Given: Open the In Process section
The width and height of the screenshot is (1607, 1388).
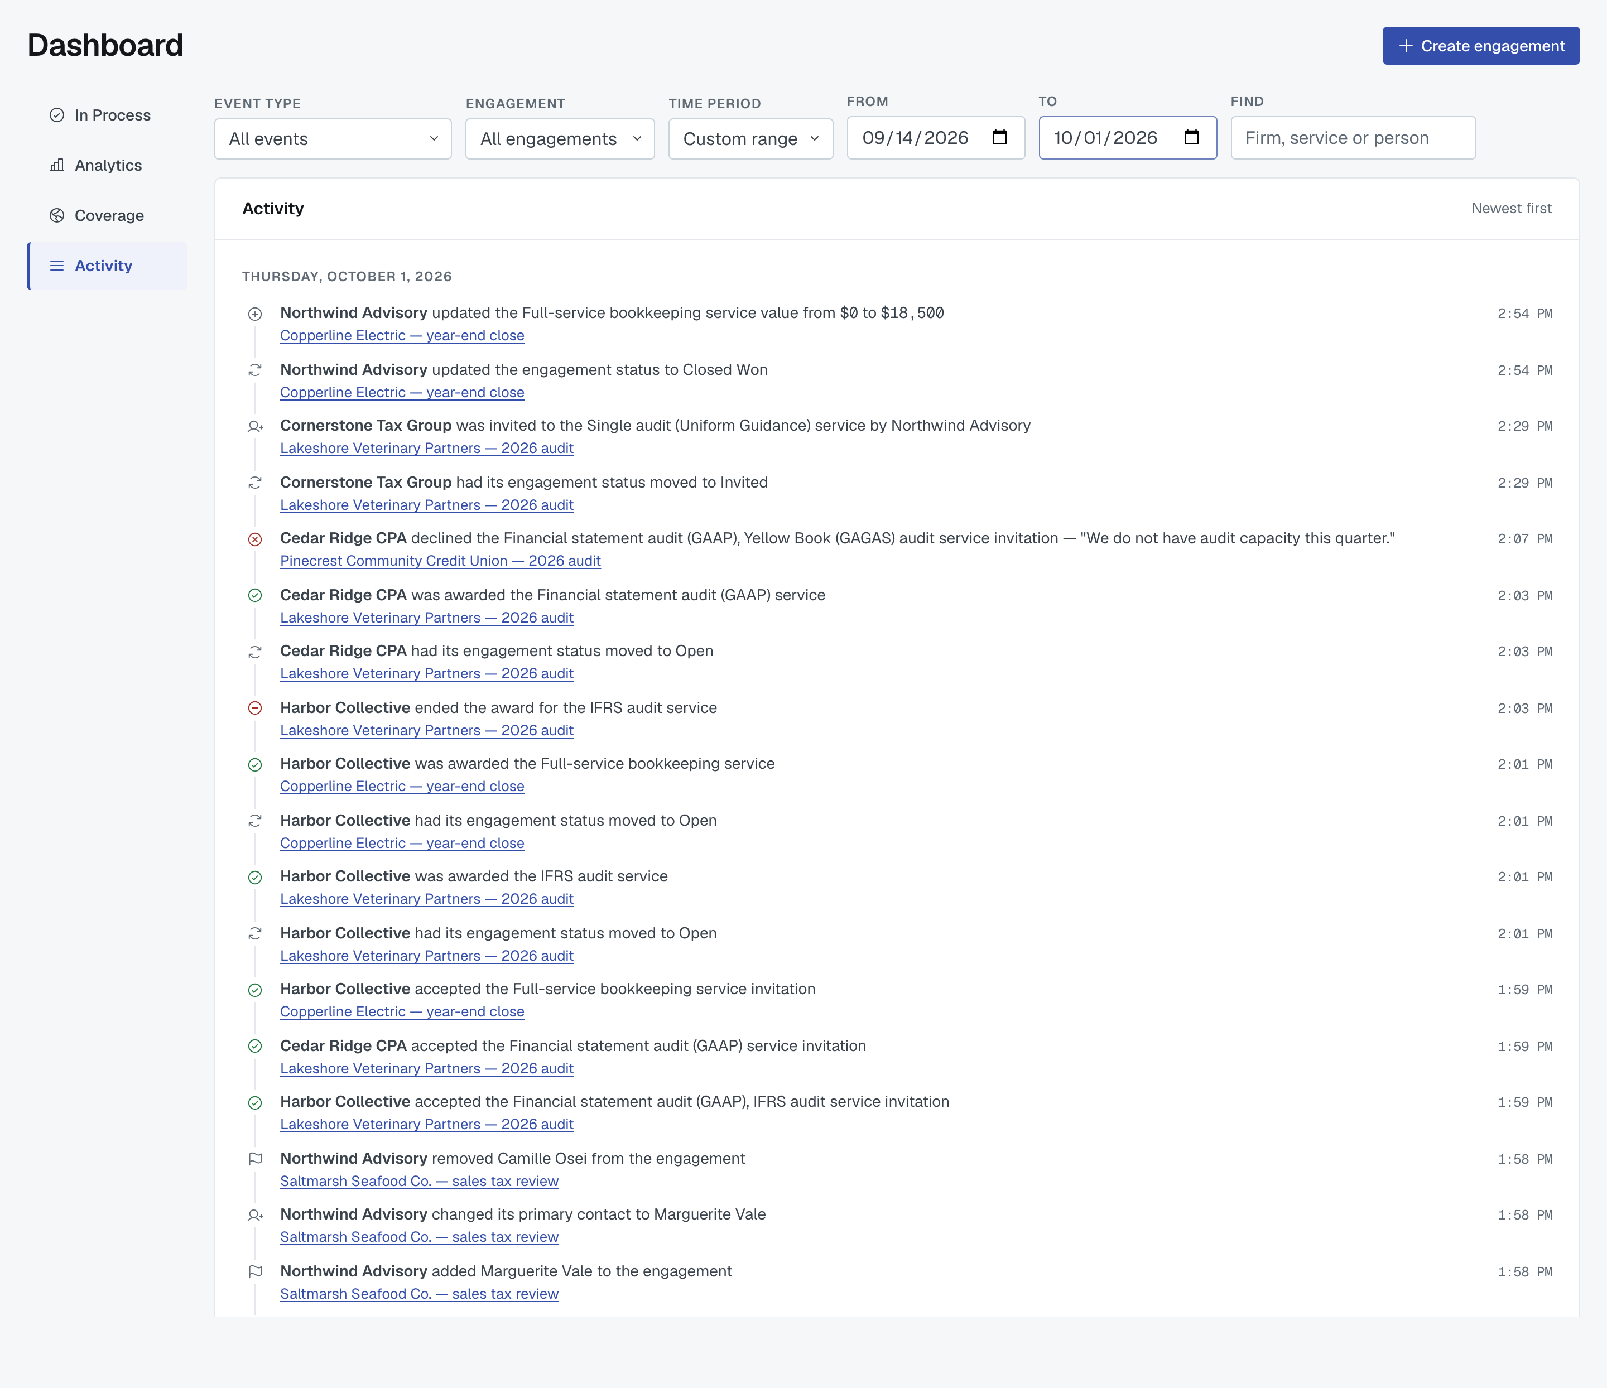Looking at the screenshot, I should [x=107, y=115].
